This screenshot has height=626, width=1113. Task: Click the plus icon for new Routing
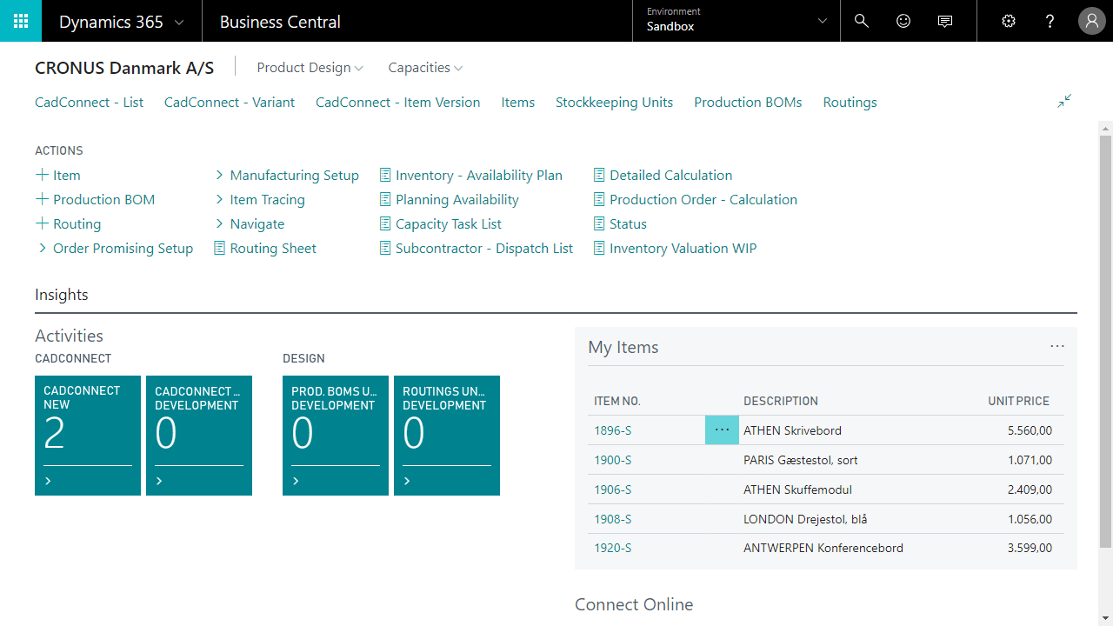[x=42, y=223]
